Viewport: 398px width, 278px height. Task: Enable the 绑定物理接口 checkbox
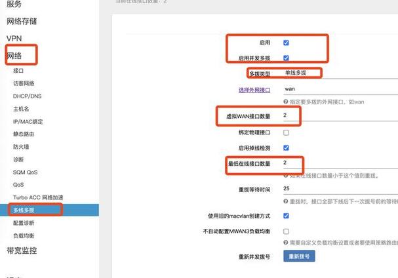(x=286, y=132)
